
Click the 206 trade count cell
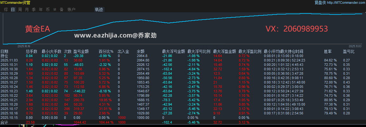tap(67, 109)
